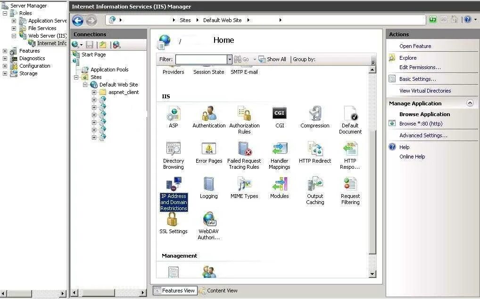
Task: Click Advanced Settings link
Action: point(423,135)
